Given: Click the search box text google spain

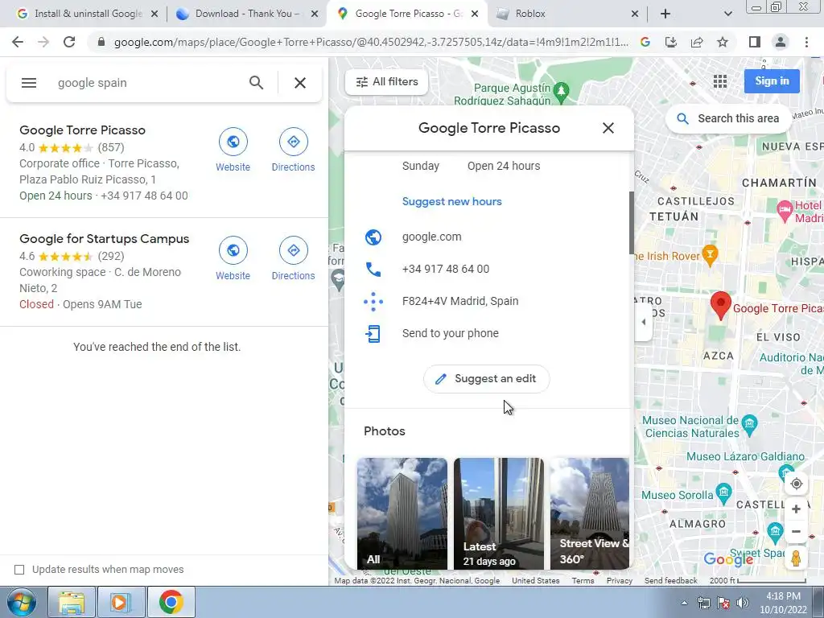Looking at the screenshot, I should (93, 83).
